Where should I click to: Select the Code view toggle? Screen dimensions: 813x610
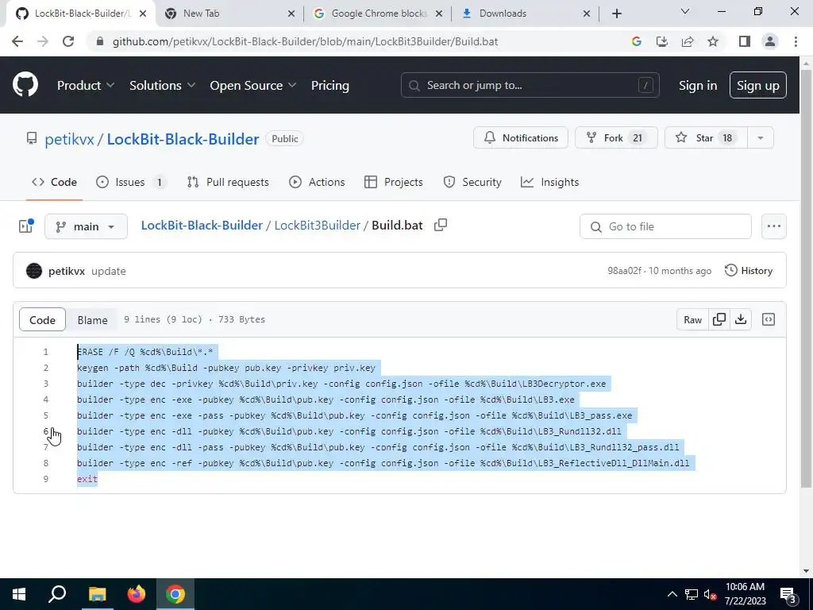click(43, 319)
